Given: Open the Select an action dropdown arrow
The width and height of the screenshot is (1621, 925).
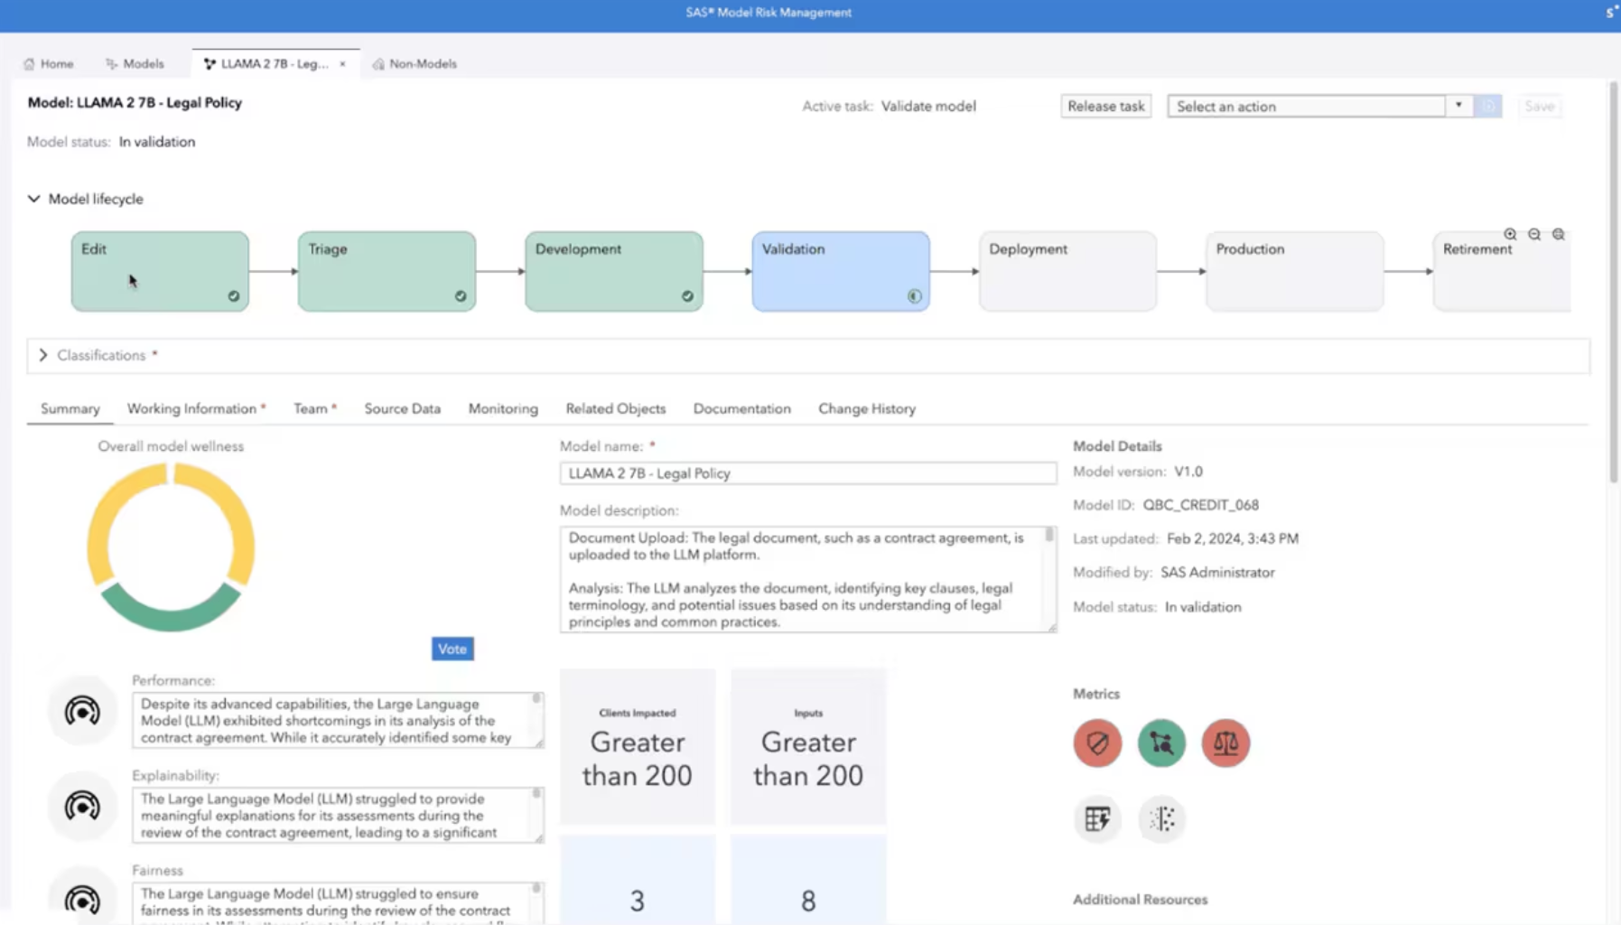Looking at the screenshot, I should pos(1458,106).
